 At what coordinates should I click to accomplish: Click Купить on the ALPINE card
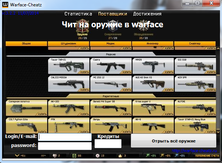pos(211,114)
